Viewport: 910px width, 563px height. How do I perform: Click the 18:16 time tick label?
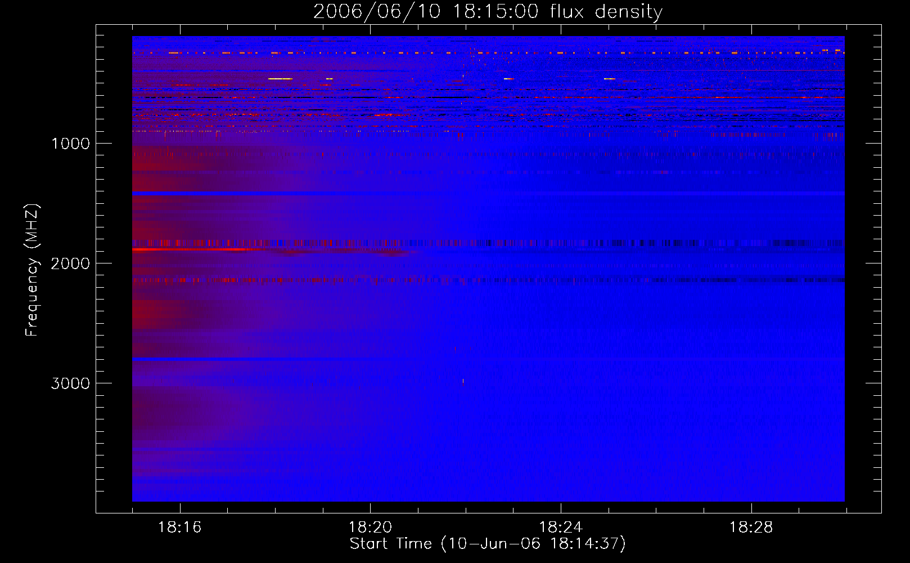click(x=179, y=528)
